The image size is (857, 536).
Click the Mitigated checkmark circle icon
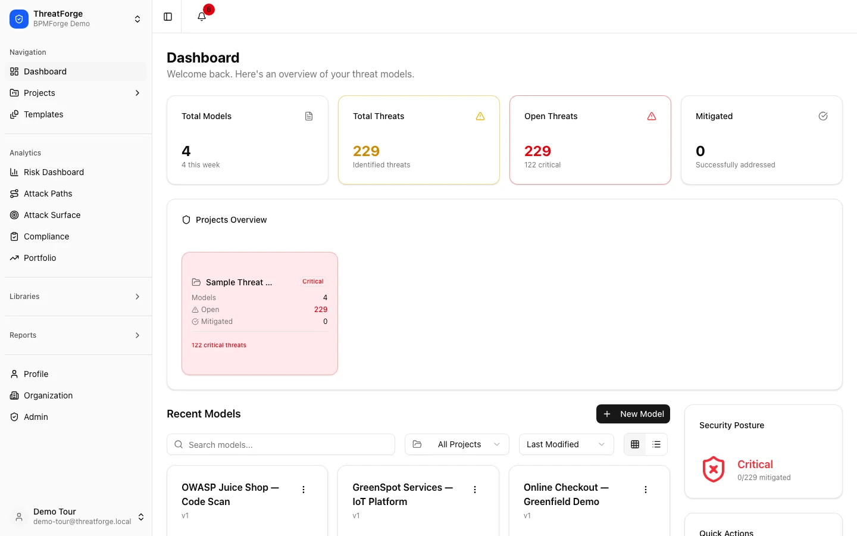pyautogui.click(x=823, y=116)
